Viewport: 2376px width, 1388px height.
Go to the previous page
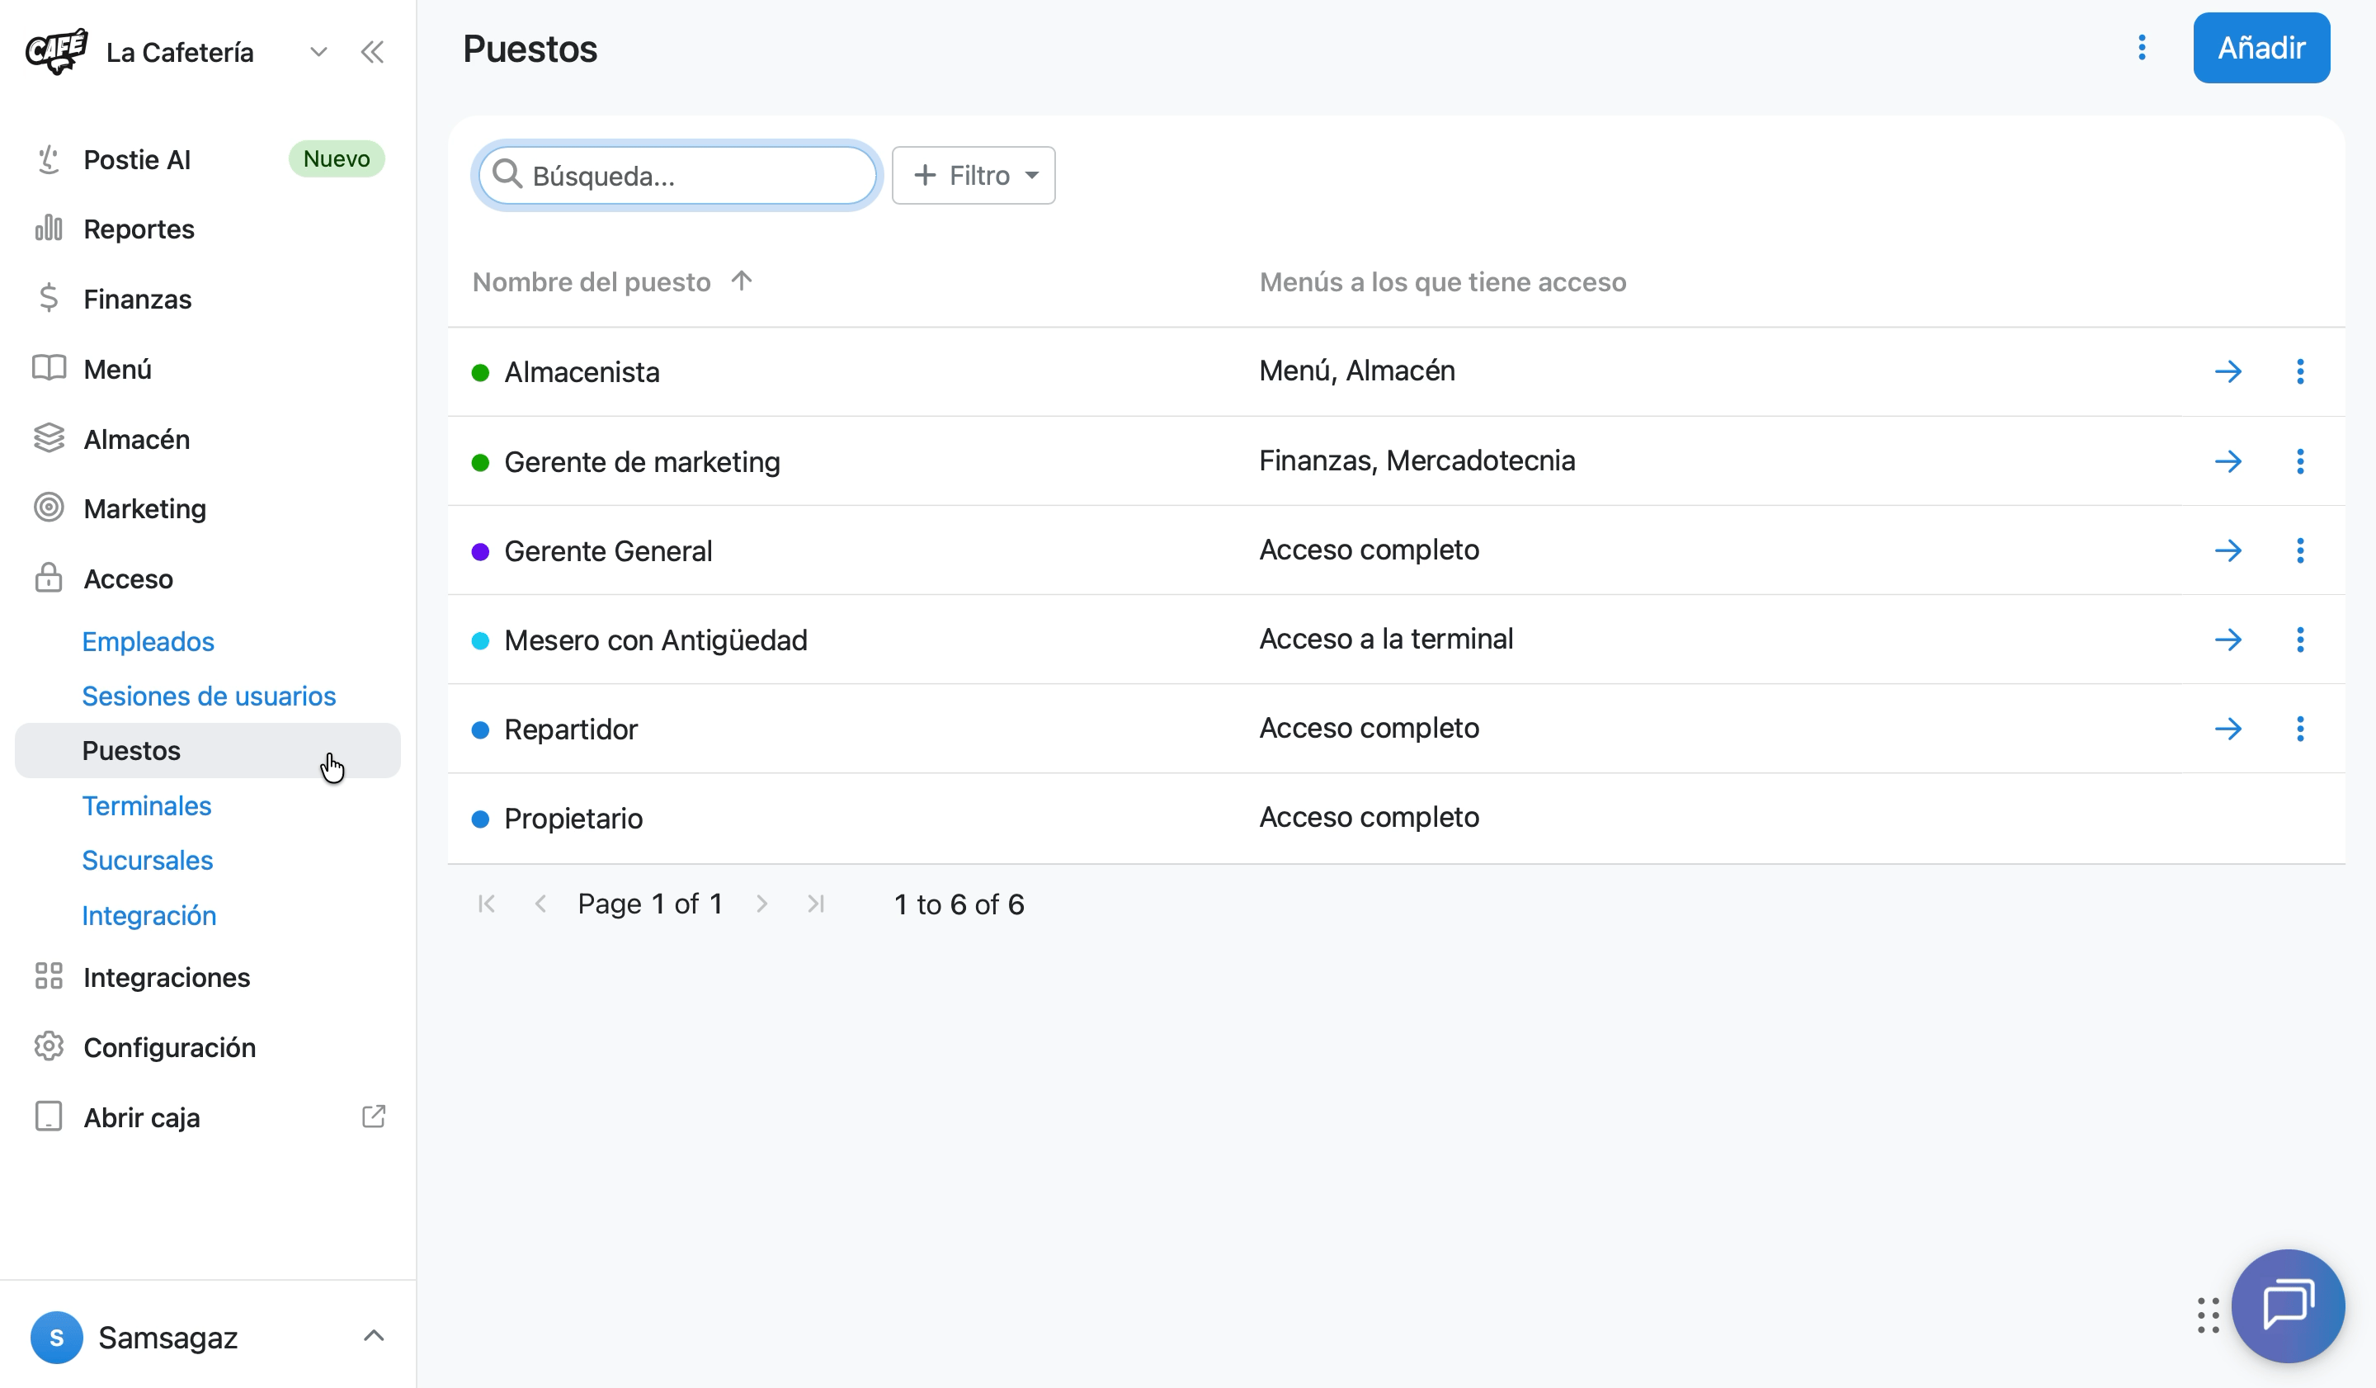(x=541, y=904)
